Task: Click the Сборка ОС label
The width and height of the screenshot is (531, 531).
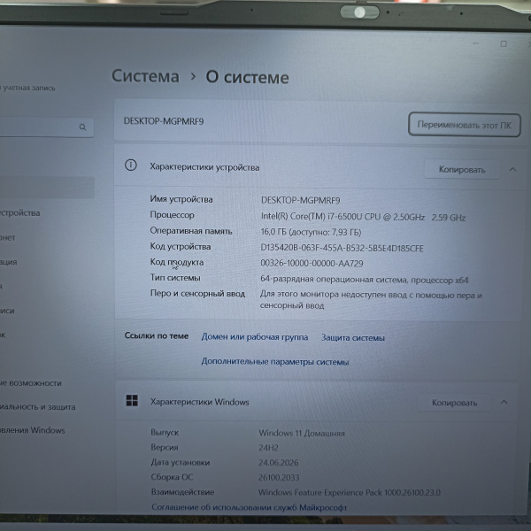Action: click(x=172, y=477)
